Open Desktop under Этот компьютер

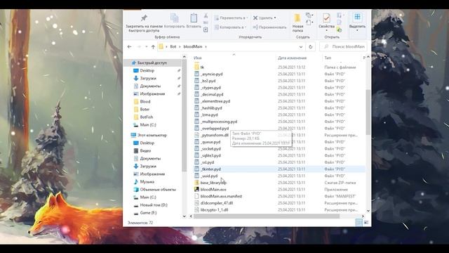147,143
